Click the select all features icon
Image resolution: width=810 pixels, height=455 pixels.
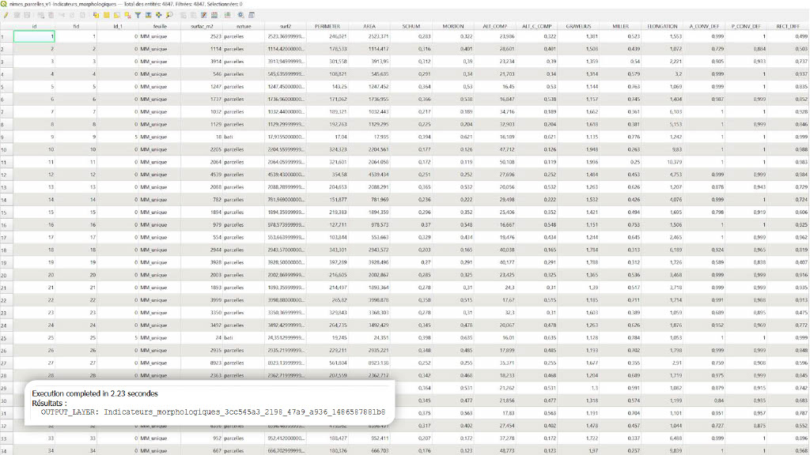106,15
